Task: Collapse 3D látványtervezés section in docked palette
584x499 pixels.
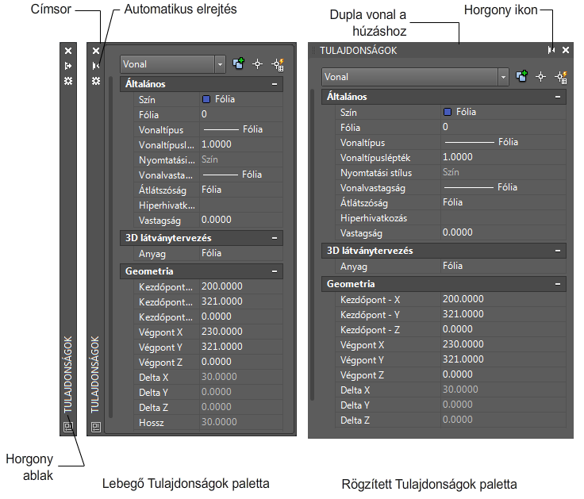Action: click(x=558, y=251)
